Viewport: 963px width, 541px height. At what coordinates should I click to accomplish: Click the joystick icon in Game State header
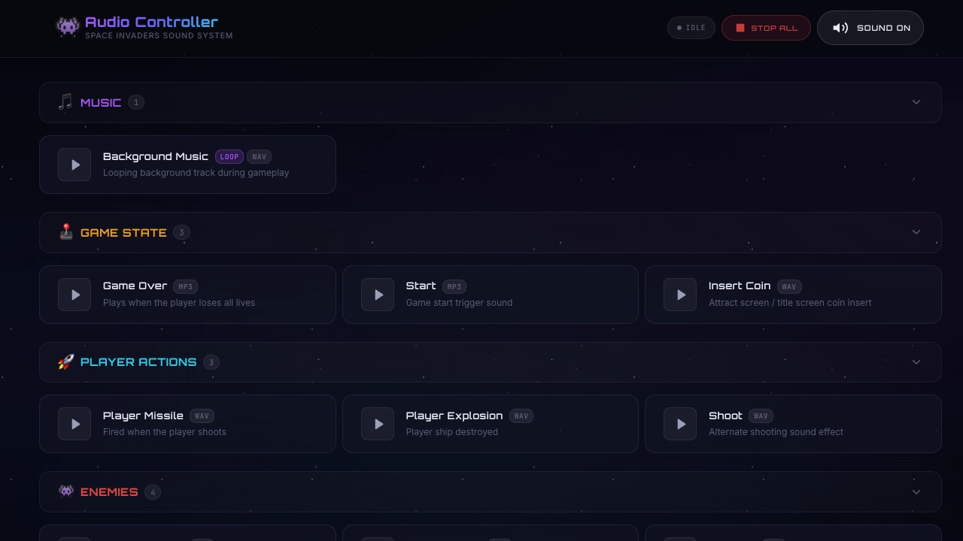point(66,232)
